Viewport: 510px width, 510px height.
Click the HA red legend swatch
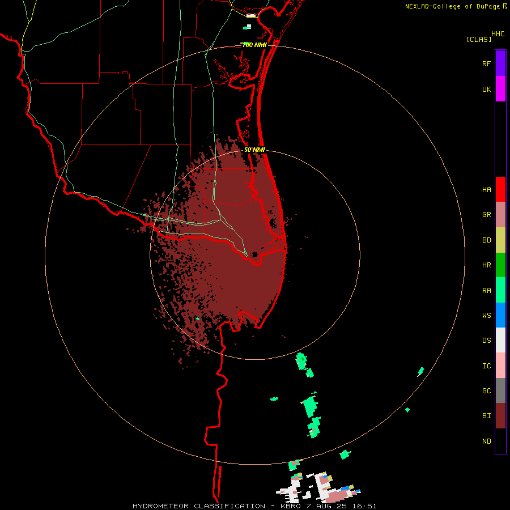(500, 189)
